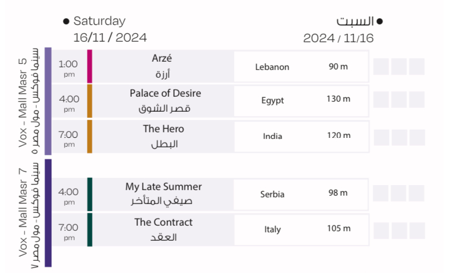Click the 130 m duration for Egypt film

pos(338,99)
